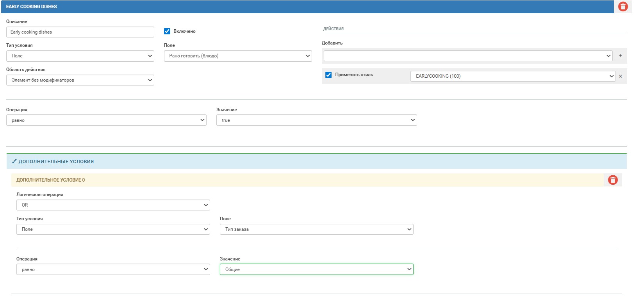Open the main Операция равно dropdown
The image size is (635, 296).
(106, 120)
